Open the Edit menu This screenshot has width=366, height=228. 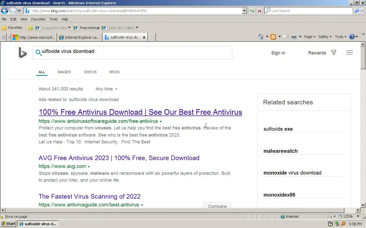click(x=13, y=19)
